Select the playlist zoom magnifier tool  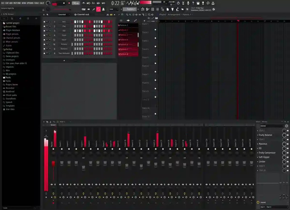pos(149,15)
